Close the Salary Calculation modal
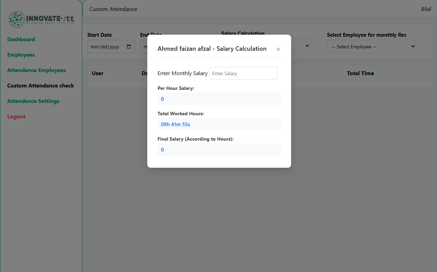Image resolution: width=437 pixels, height=272 pixels. 278,49
